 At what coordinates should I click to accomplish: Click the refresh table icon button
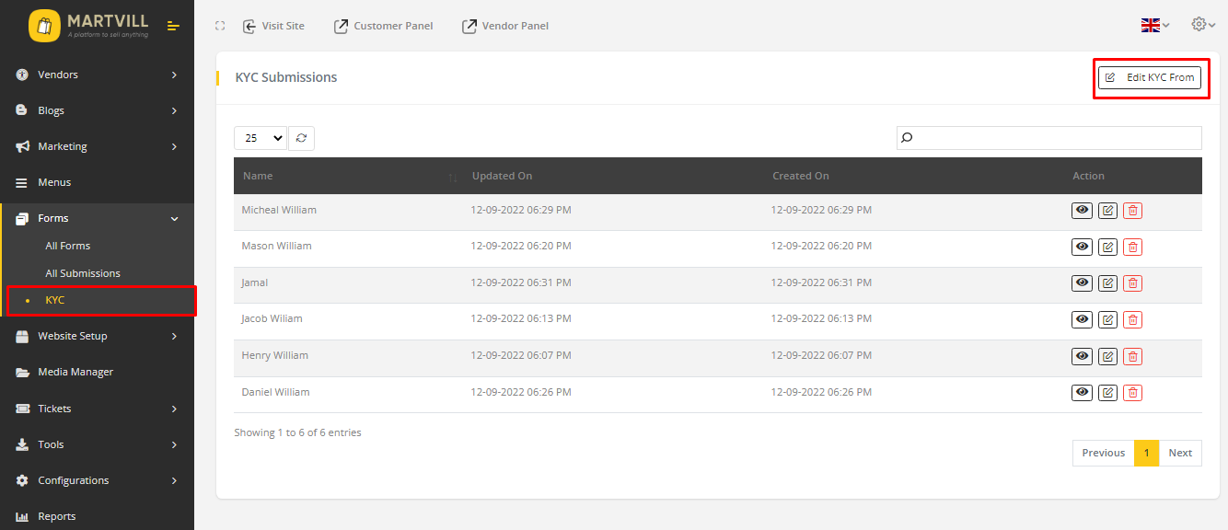301,138
